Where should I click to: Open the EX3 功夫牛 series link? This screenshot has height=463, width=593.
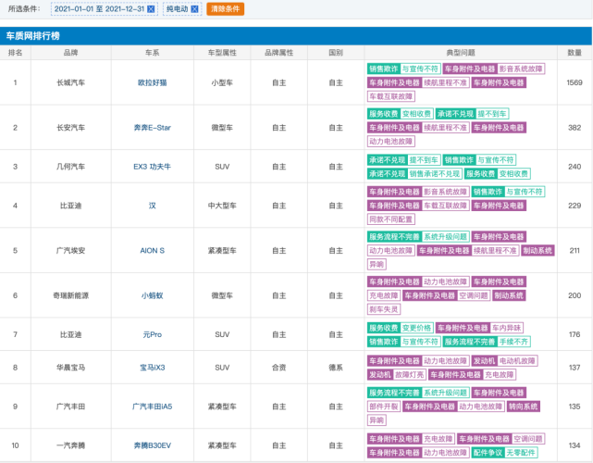pyautogui.click(x=153, y=167)
